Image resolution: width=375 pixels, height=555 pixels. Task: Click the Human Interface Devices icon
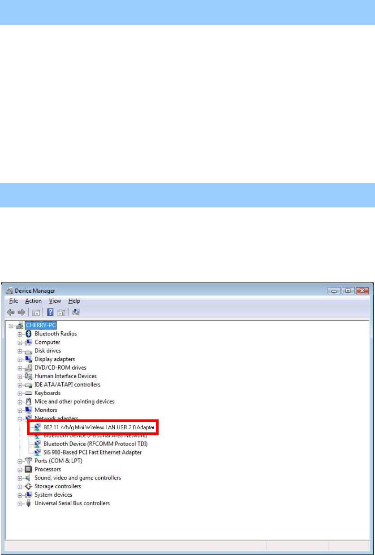point(29,376)
